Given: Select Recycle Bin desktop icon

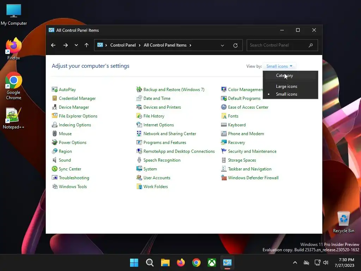Looking at the screenshot, I should coord(343,222).
